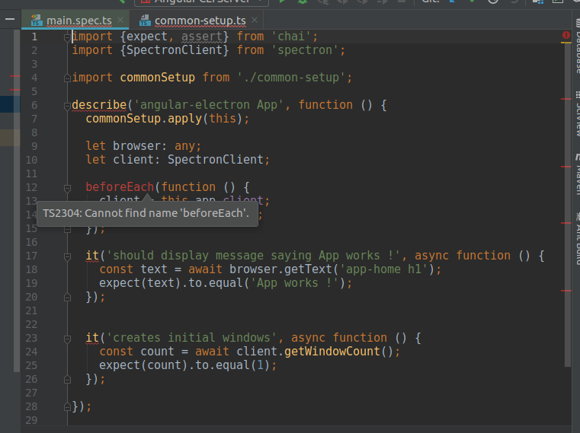Click line number 12 in the gutter

click(x=31, y=187)
